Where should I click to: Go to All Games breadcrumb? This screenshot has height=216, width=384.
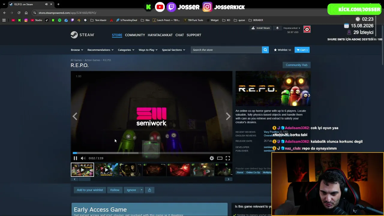coord(76,60)
